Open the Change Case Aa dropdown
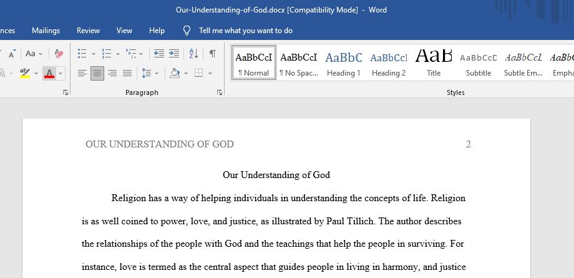The width and height of the screenshot is (574, 278). (34, 54)
